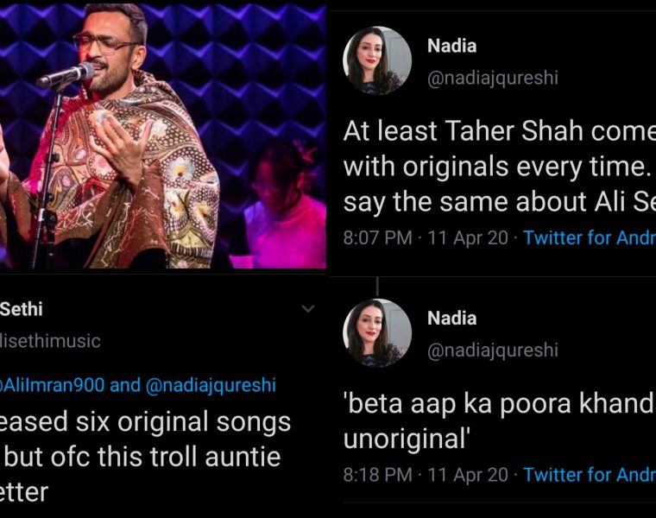The height and width of the screenshot is (518, 656).
Task: Open @nadiajqureshi mention in Sethi's reply
Action: click(x=210, y=385)
